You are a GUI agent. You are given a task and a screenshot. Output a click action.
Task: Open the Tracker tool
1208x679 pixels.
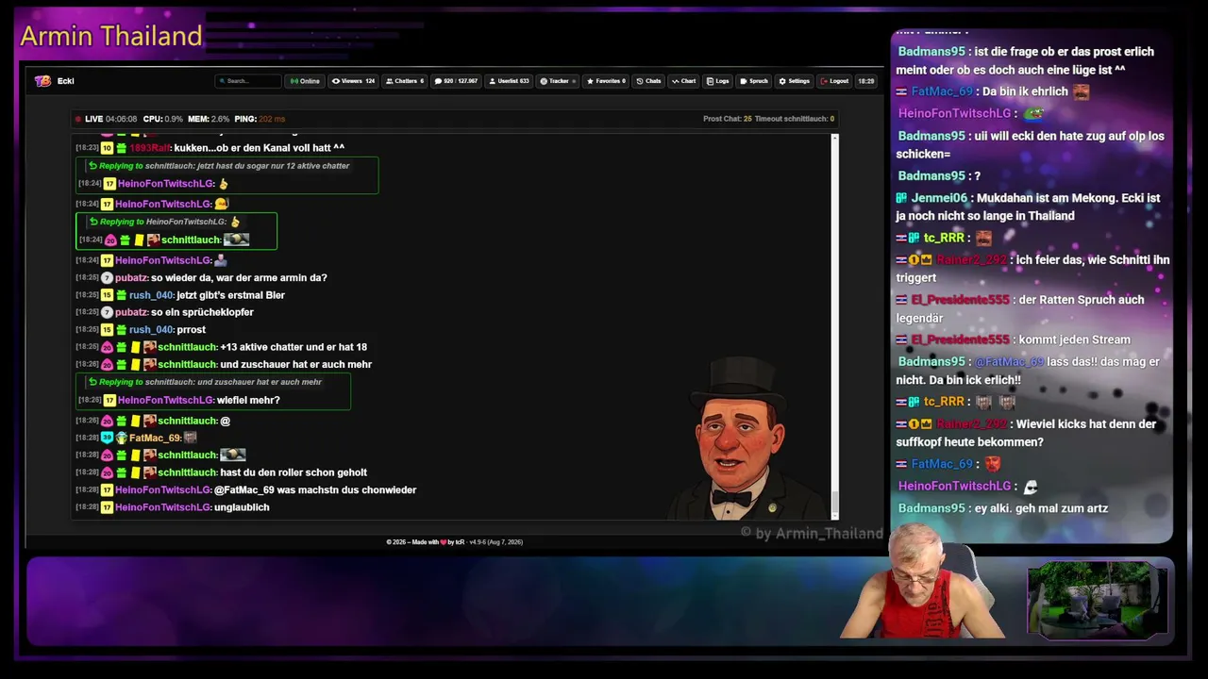pos(558,81)
